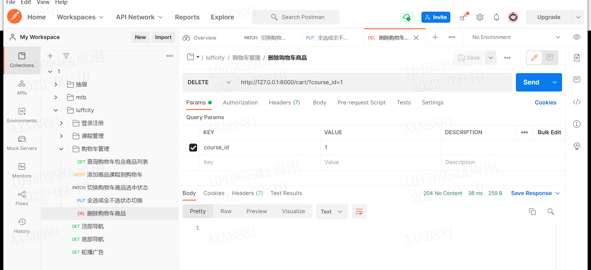Open the tab bar more options menu
This screenshot has width=591, height=270.
pyautogui.click(x=452, y=37)
